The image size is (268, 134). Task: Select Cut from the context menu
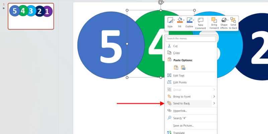click(x=175, y=46)
